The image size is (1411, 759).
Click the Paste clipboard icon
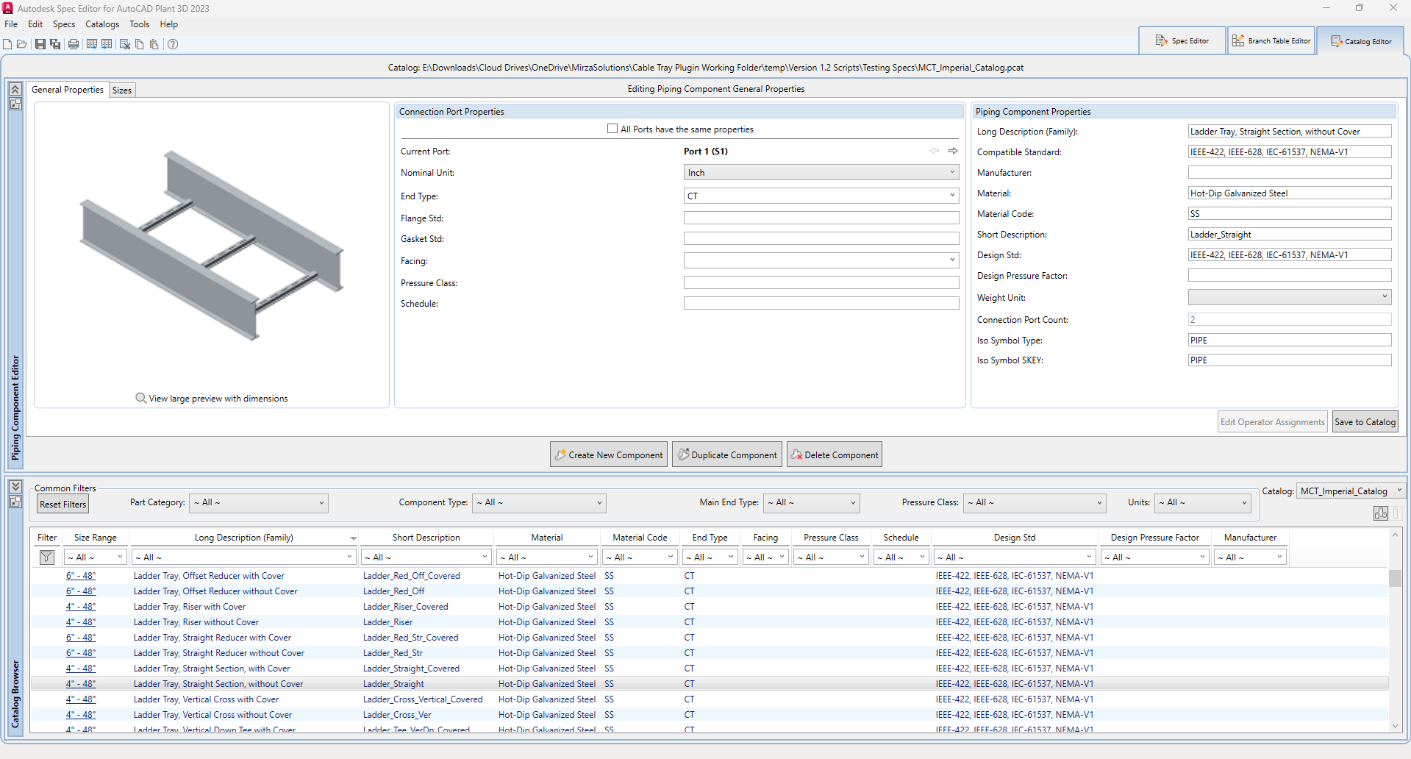tap(154, 44)
